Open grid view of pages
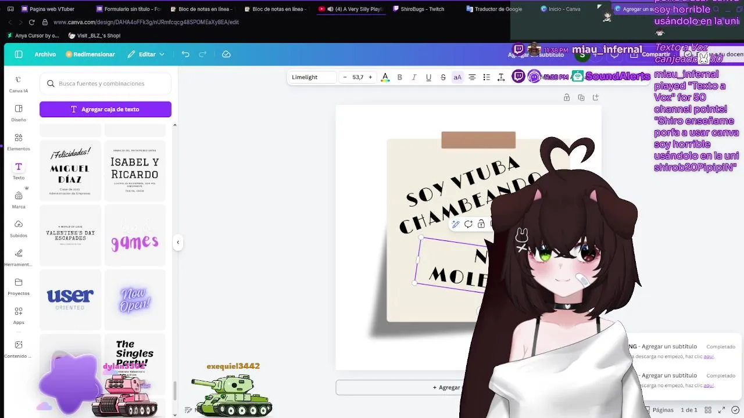This screenshot has height=418, width=744. click(x=708, y=410)
